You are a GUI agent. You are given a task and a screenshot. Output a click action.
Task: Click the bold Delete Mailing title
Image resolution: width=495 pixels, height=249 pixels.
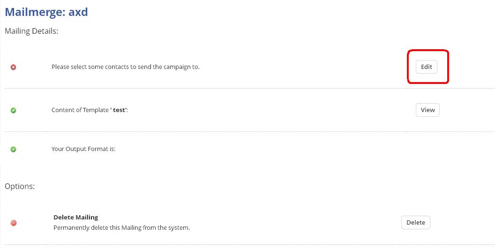76,217
